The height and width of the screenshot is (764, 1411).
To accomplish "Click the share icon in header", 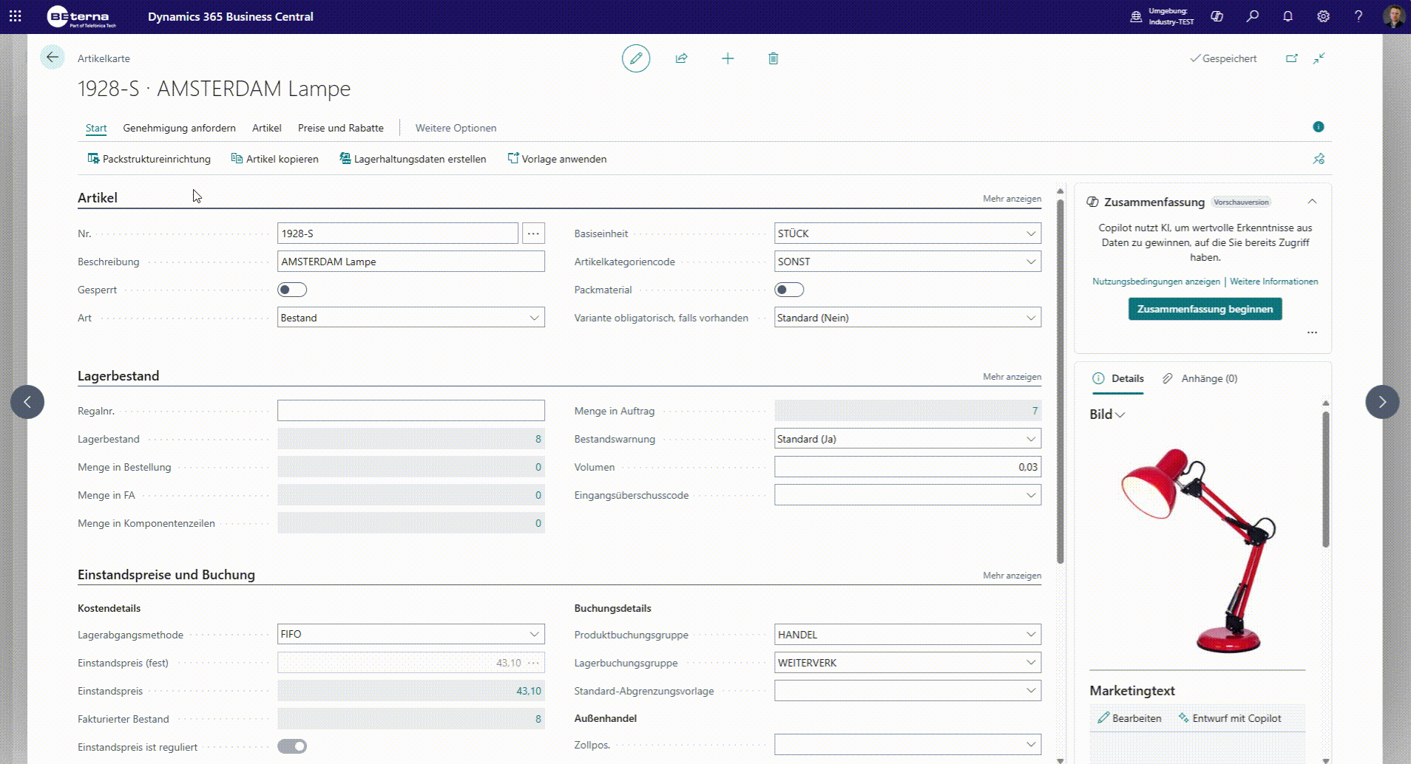I will coord(681,58).
